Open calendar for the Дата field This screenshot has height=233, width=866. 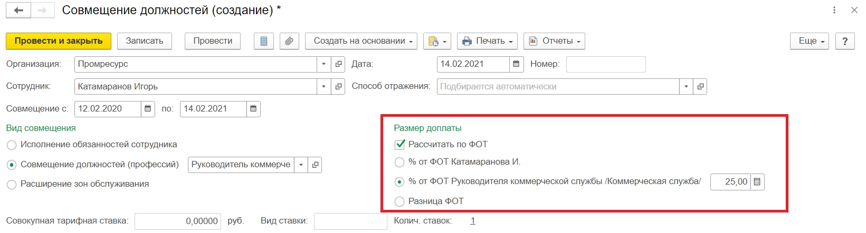pos(517,64)
